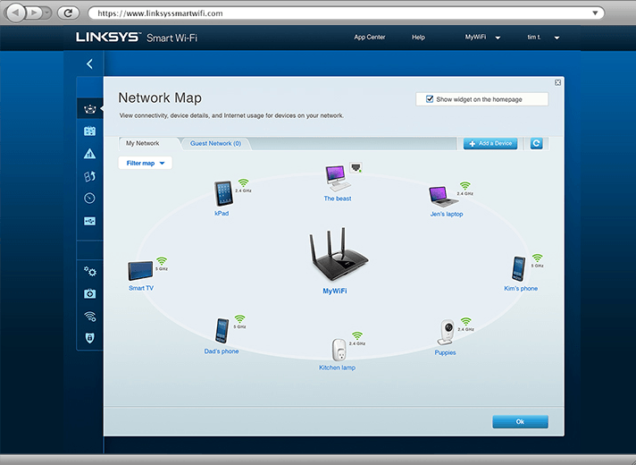
Task: Click the Add a Device button
Action: click(x=490, y=144)
